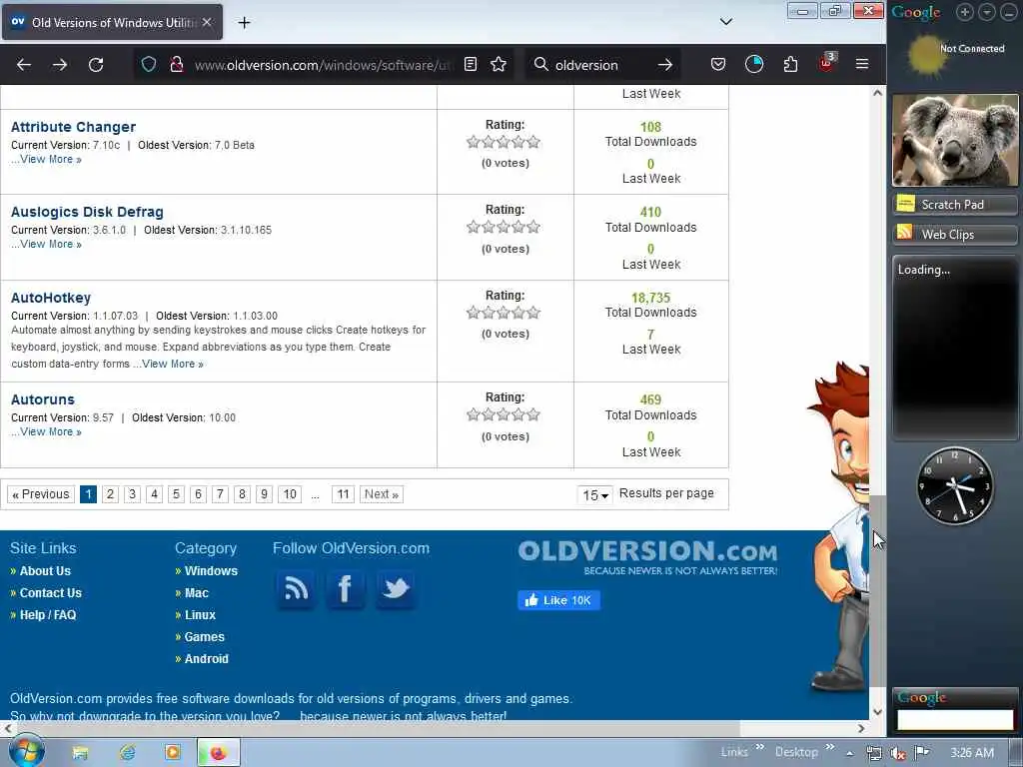The height and width of the screenshot is (767, 1023).
Task: Open the Firefox account circle icon
Action: point(754,64)
